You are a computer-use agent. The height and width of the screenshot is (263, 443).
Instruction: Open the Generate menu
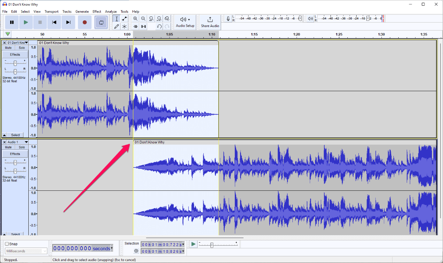82,12
